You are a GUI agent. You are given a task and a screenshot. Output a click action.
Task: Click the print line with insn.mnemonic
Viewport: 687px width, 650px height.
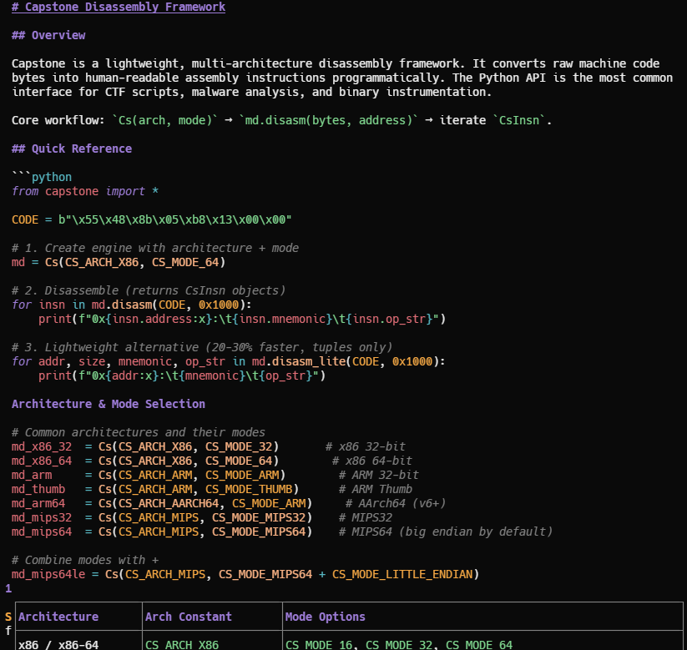coord(242,319)
